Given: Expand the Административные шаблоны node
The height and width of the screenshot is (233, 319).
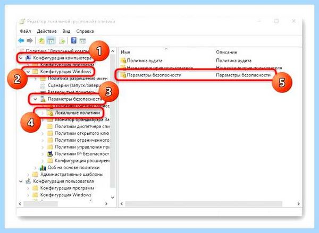Looking at the screenshot, I should pyautogui.click(x=28, y=175).
